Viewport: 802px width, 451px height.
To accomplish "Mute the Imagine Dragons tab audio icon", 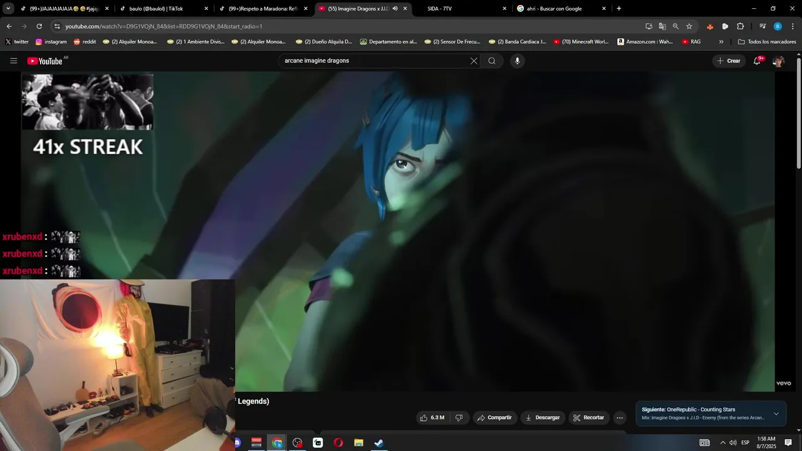I will click(x=395, y=9).
